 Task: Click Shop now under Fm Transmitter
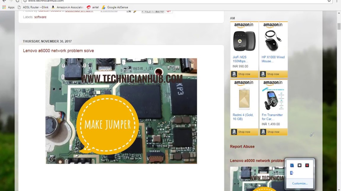(x=273, y=132)
